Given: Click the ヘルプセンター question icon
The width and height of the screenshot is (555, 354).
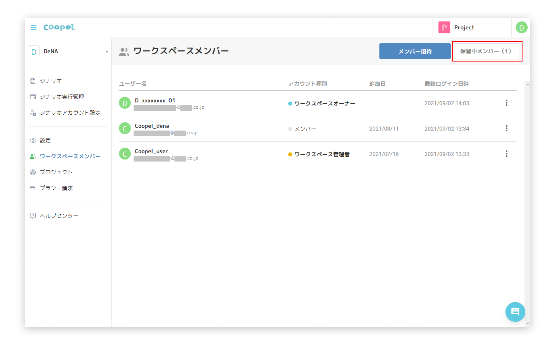Looking at the screenshot, I should 33,216.
